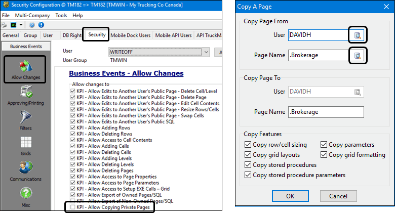Image resolution: width=395 pixels, height=213 pixels.
Task: Click Copy Page To Page Name field
Action: (x=326, y=112)
